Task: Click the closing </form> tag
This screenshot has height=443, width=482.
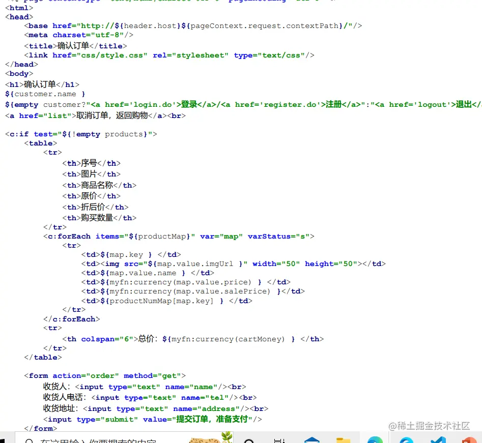Action: pos(41,428)
